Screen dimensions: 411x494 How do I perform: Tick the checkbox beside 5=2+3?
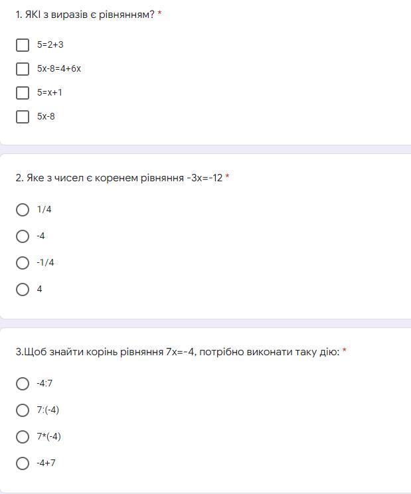coord(23,44)
